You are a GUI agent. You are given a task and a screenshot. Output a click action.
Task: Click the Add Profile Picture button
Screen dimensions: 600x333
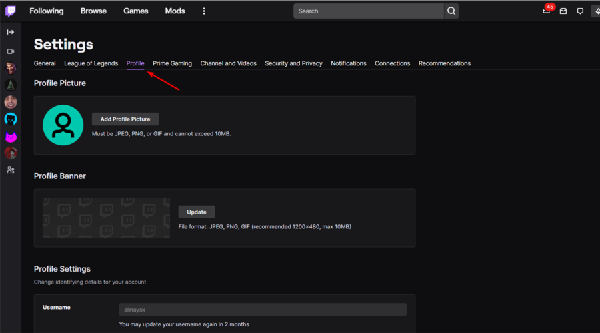pos(125,119)
